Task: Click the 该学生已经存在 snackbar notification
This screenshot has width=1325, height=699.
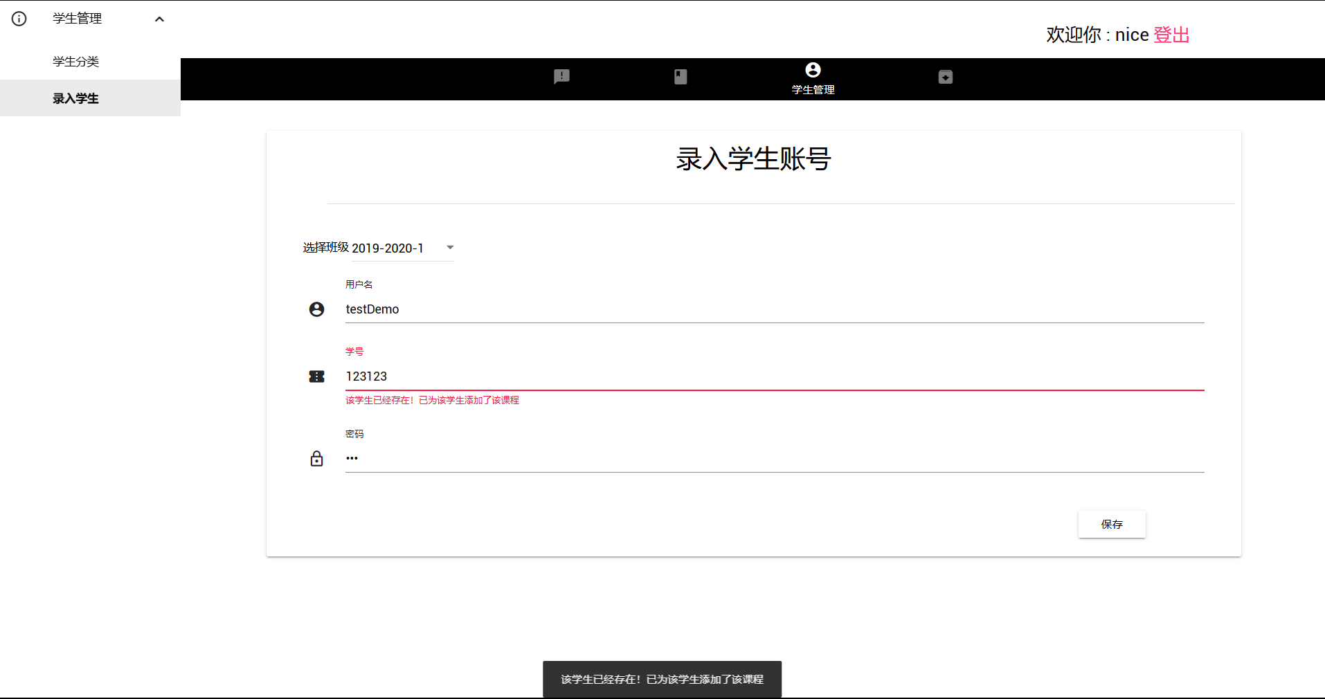Action: coord(662,679)
